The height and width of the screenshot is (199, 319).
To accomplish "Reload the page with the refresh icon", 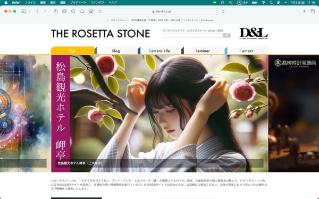I will (223, 11).
